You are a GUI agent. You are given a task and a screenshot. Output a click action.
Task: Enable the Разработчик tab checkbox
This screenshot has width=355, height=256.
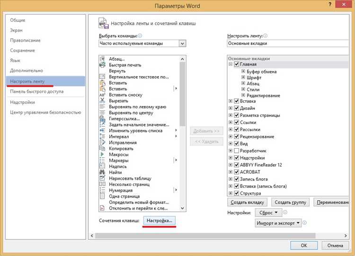236,150
